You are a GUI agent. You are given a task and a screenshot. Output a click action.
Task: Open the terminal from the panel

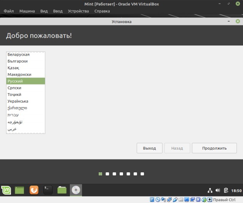pos(48,190)
